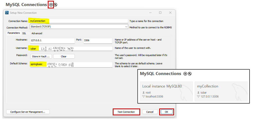
Task: Click Connection Name input field
Action: (78, 21)
